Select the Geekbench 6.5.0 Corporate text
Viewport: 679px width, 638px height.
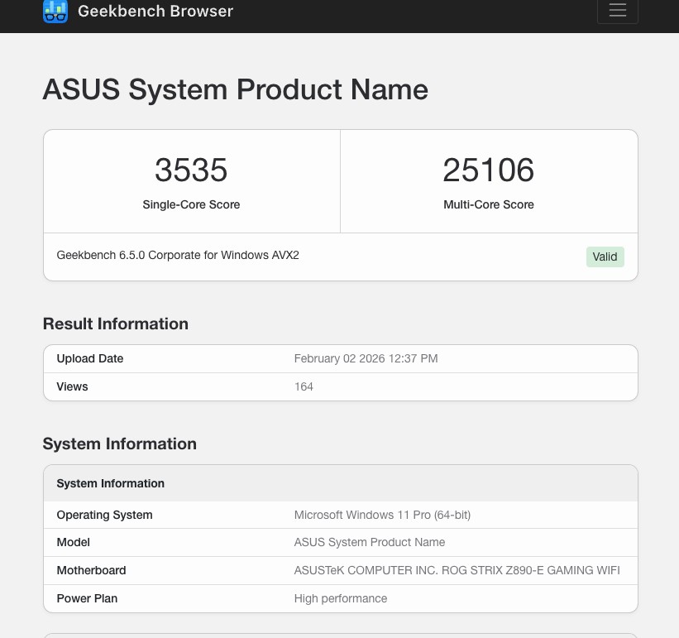[x=177, y=255]
